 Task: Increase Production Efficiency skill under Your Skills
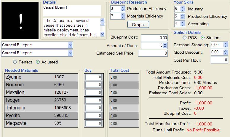(182, 15)
